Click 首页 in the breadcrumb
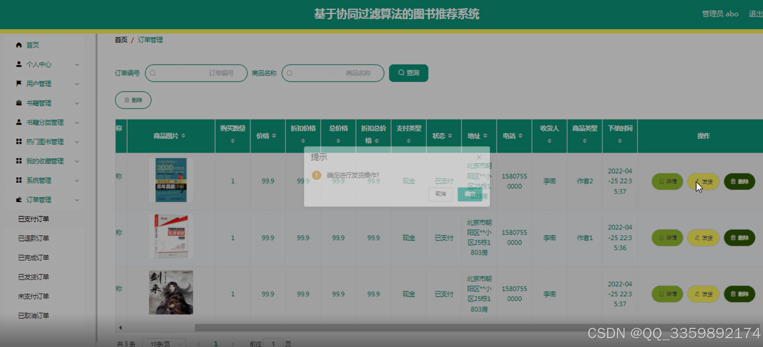 click(x=121, y=40)
